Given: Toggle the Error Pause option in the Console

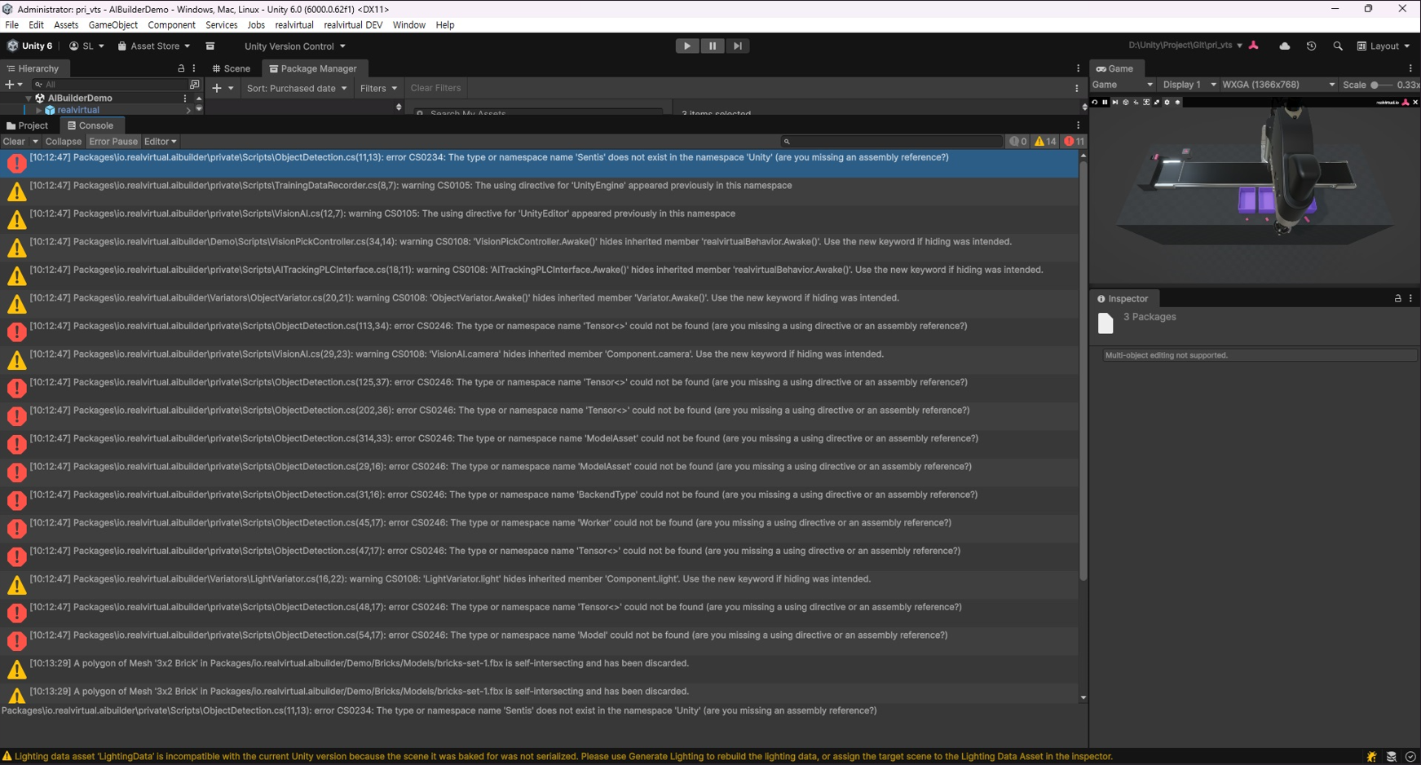Looking at the screenshot, I should click(113, 142).
